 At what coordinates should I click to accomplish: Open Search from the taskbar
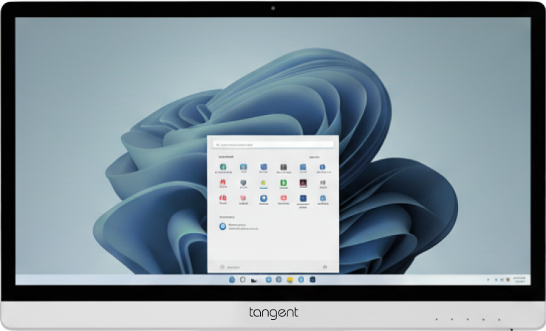(242, 280)
